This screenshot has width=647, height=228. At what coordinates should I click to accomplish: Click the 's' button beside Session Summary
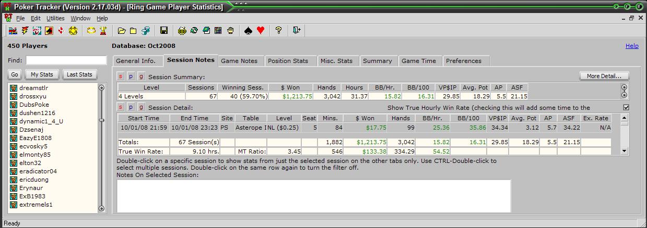[x=121, y=77]
